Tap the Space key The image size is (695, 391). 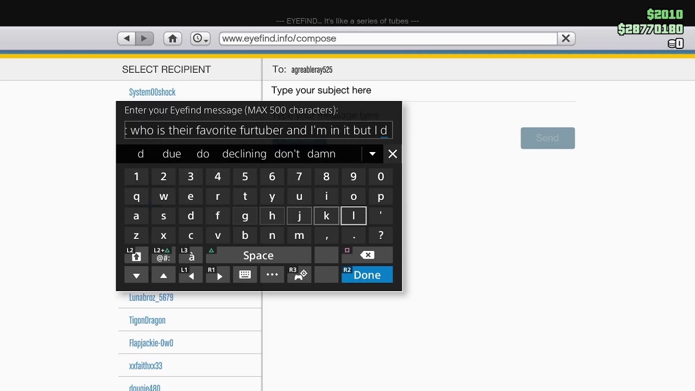tap(258, 256)
